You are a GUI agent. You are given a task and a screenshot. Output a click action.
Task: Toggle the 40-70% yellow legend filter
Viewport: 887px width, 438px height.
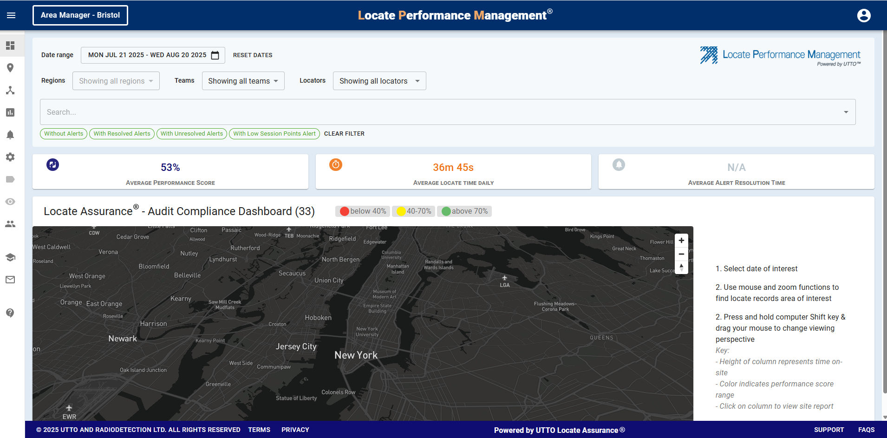[x=414, y=211]
